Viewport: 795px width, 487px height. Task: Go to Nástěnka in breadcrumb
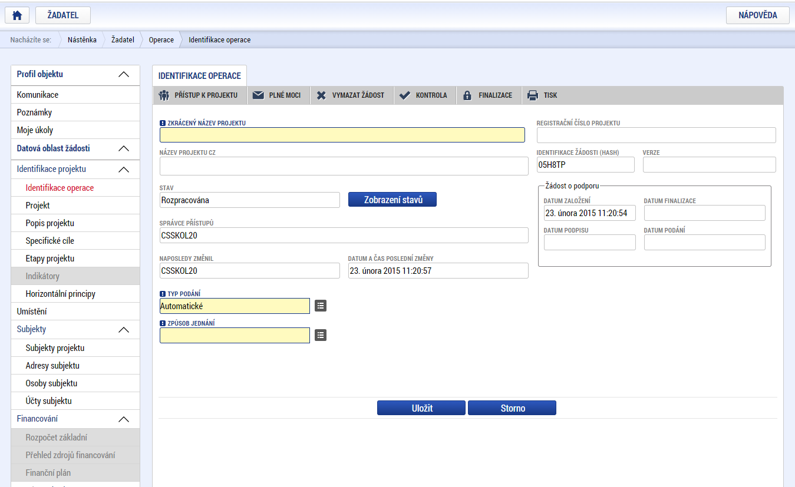[82, 40]
